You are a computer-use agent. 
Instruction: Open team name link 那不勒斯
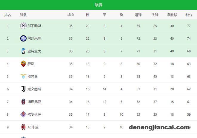pos(34,26)
